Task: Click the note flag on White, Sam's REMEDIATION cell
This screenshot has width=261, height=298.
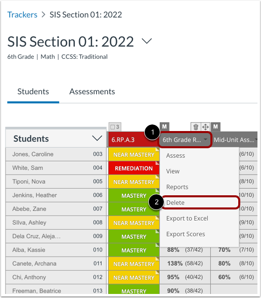Action: (157, 163)
